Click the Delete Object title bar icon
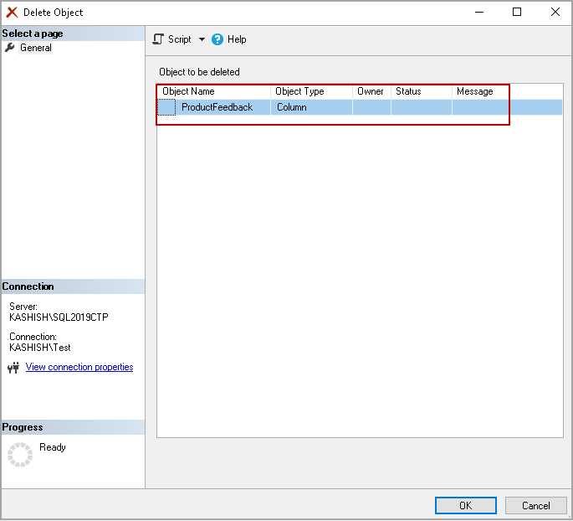Screen dimensions: 573x521 click(13, 13)
